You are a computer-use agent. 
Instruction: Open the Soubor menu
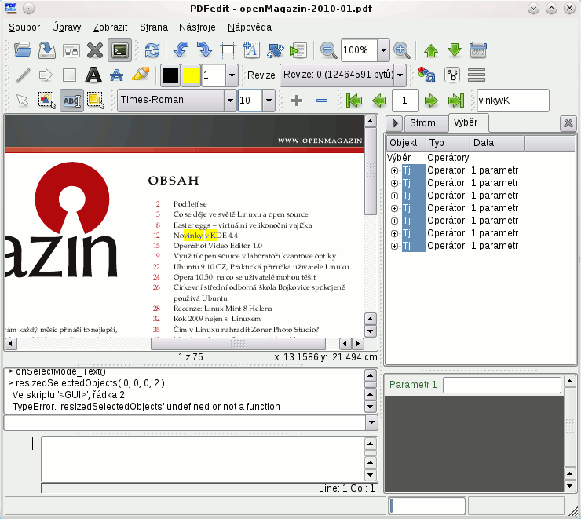pyautogui.click(x=24, y=27)
